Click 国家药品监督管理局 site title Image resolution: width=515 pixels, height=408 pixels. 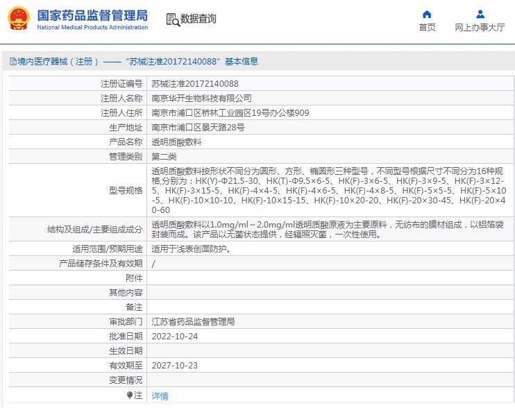92,15
